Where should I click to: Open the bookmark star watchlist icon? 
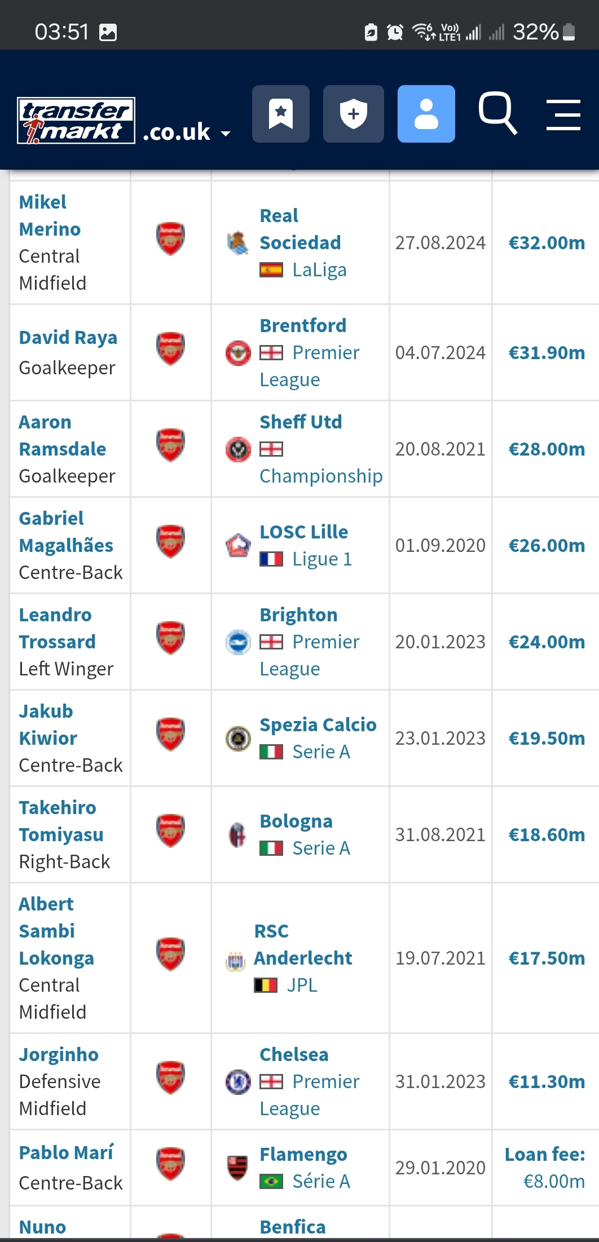[x=281, y=114]
